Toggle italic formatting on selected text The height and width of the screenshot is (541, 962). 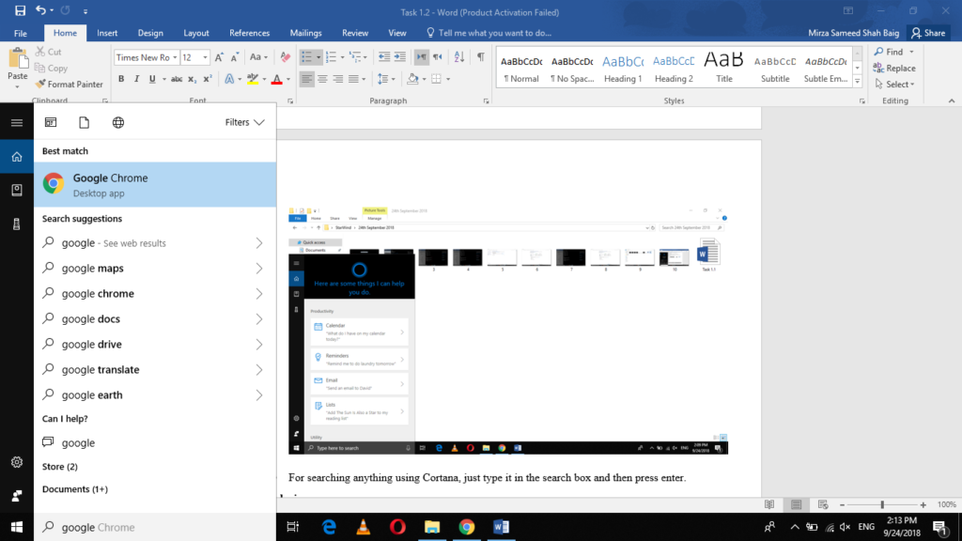[137, 79]
